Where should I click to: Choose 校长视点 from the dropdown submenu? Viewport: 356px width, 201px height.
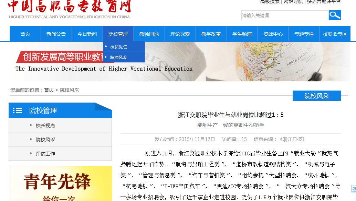(x=118, y=47)
